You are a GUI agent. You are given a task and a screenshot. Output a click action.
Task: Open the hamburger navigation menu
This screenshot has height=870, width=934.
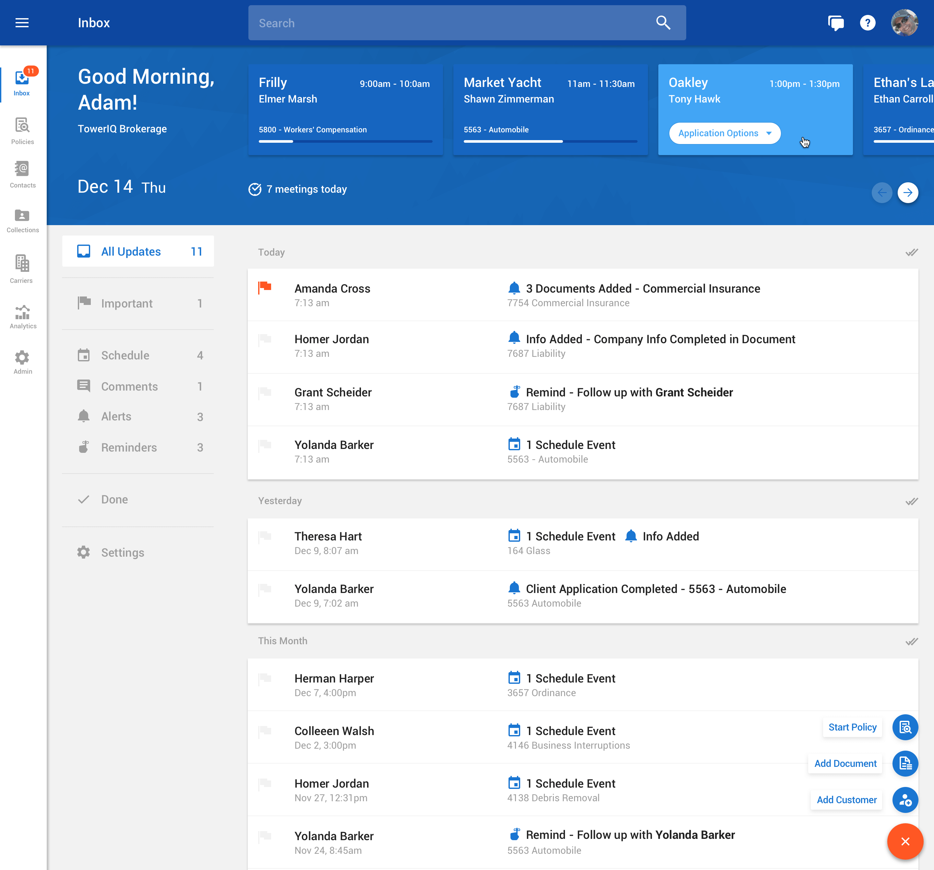(x=22, y=23)
